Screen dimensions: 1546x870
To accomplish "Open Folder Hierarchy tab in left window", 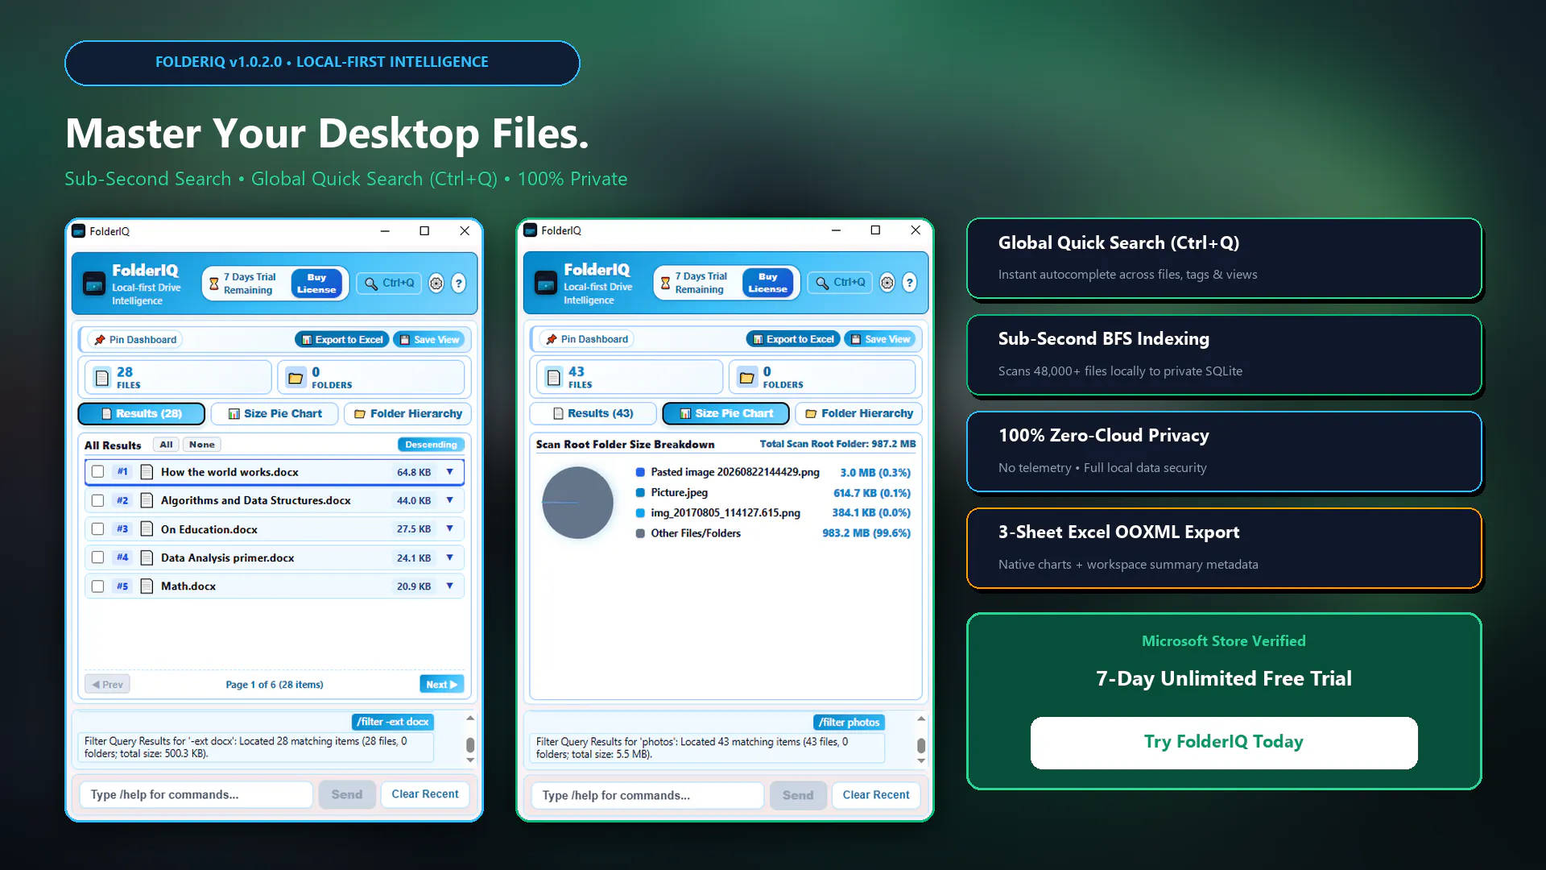I will (x=407, y=414).
